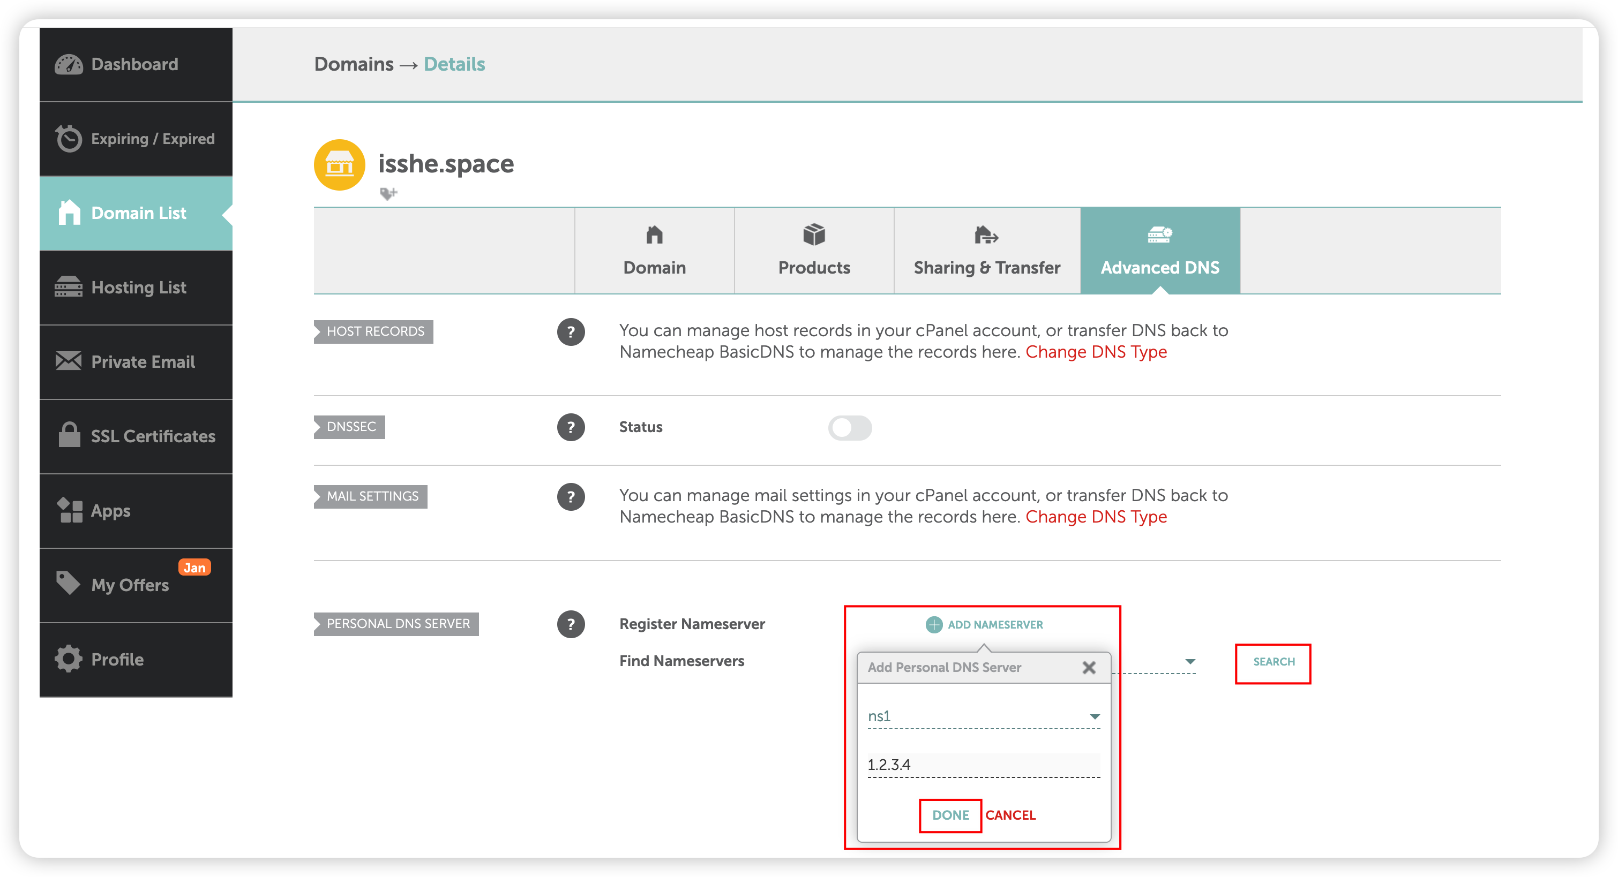Click the Hosting List server icon
This screenshot has width=1618, height=877.
69,287
